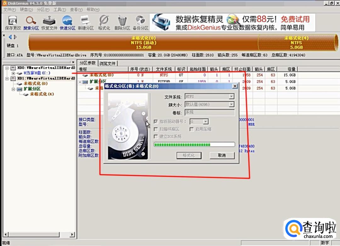
Task: Click the 起始柱面 column header
Action: tap(197, 69)
